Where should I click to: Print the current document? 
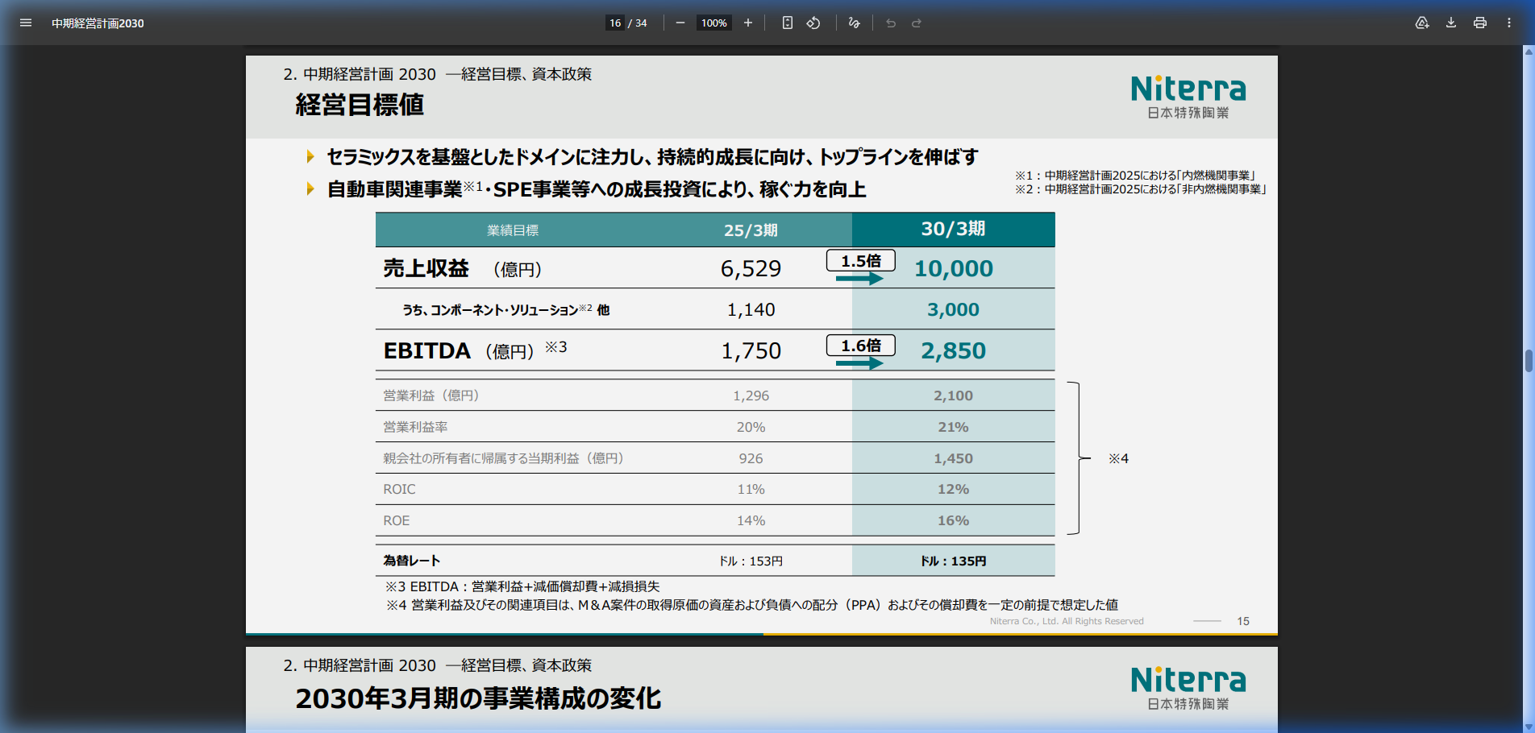point(1479,23)
